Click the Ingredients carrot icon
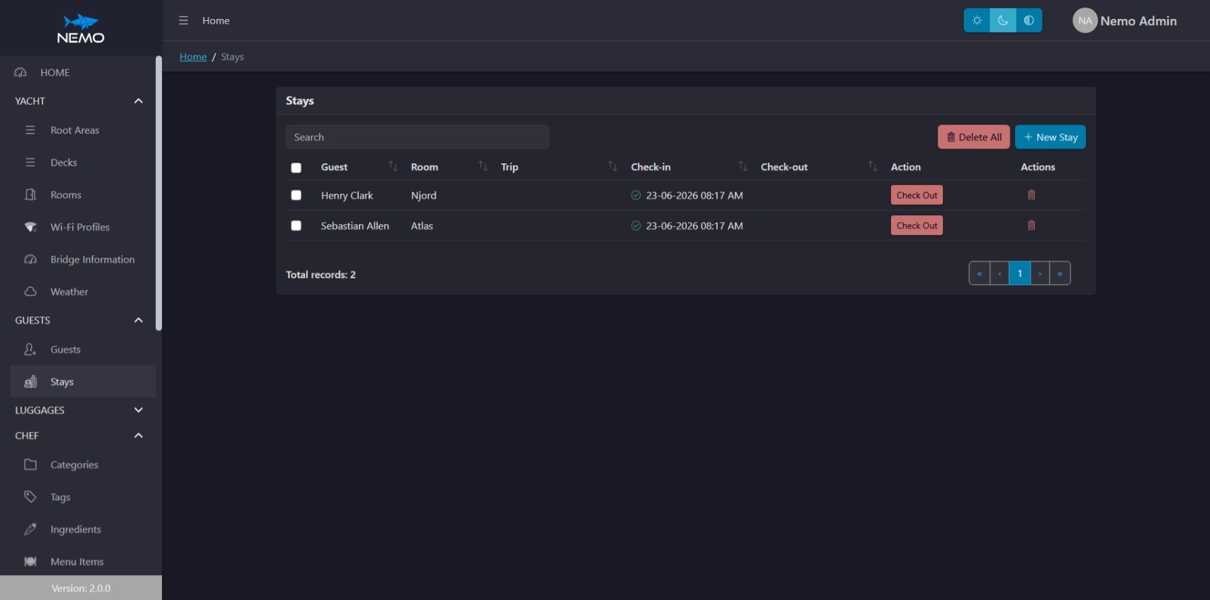1210x600 pixels. [x=30, y=529]
